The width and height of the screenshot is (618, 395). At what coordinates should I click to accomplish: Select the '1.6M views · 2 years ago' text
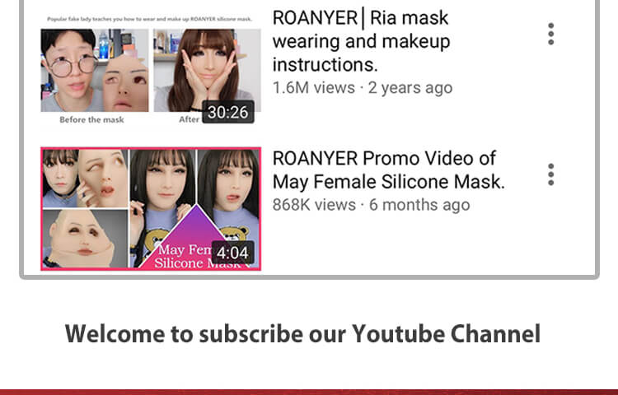[x=363, y=88]
